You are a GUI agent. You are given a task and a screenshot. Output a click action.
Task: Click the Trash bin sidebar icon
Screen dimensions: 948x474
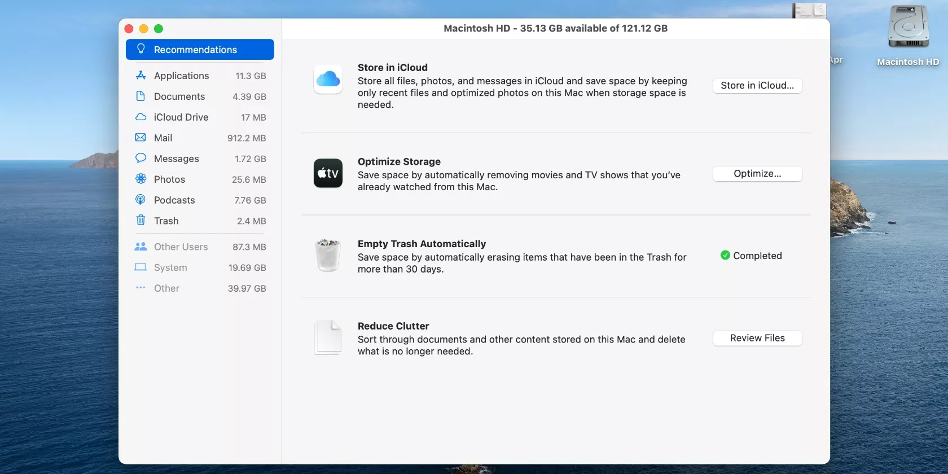tap(141, 221)
